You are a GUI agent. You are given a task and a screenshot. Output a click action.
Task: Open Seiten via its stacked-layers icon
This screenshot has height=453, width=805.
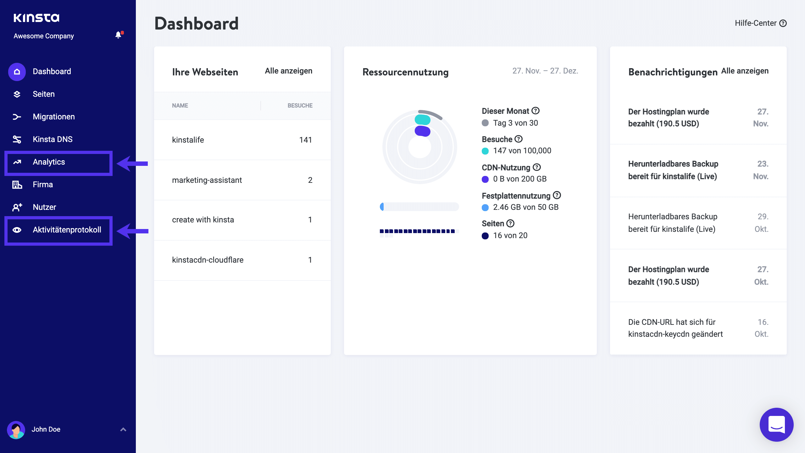point(17,94)
